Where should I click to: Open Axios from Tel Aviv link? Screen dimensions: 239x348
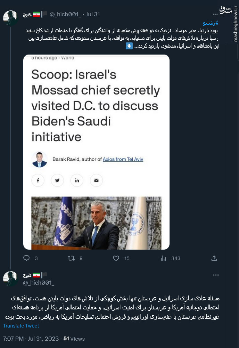pyautogui.click(x=123, y=159)
